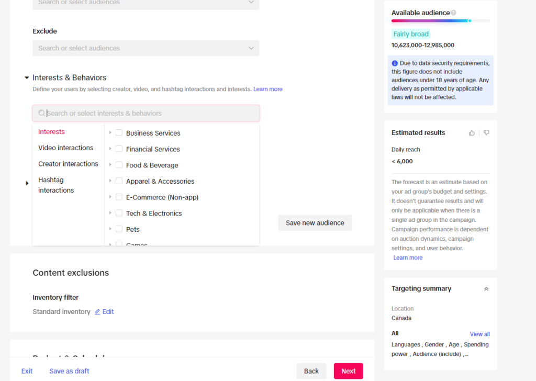
Task: Expand the Apparel & Accessories category arrow
Action: point(110,181)
